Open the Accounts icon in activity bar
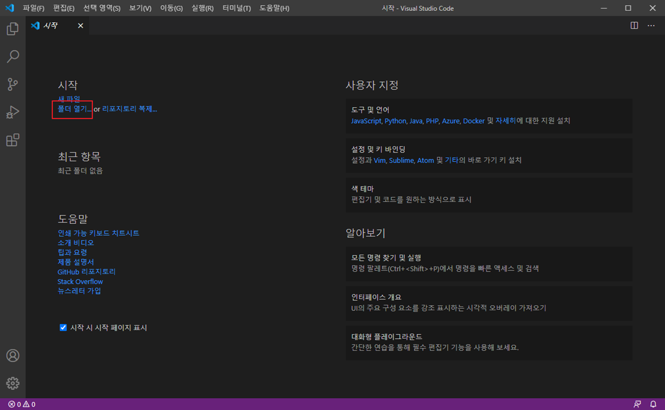665x410 pixels. (x=13, y=355)
